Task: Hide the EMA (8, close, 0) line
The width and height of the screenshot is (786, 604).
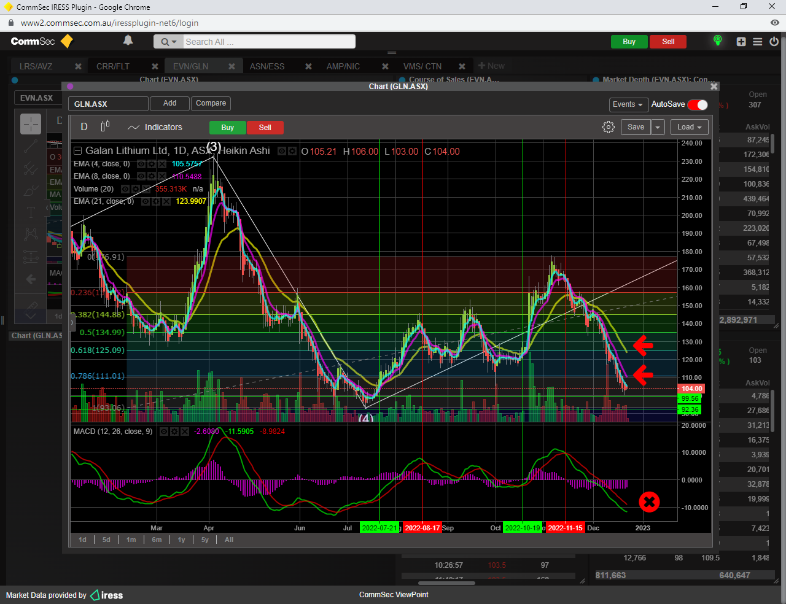Action: [141, 176]
